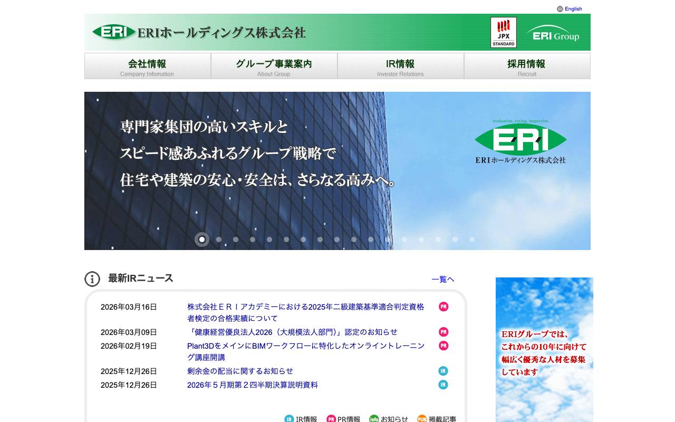Click the JPX STANDARD badge

504,32
